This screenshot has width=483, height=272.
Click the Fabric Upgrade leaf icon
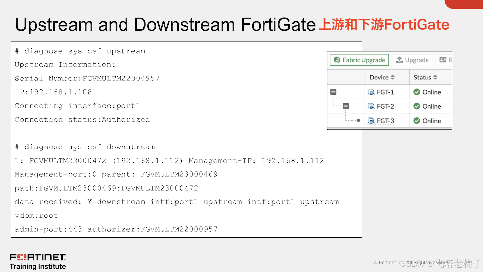pos(337,60)
